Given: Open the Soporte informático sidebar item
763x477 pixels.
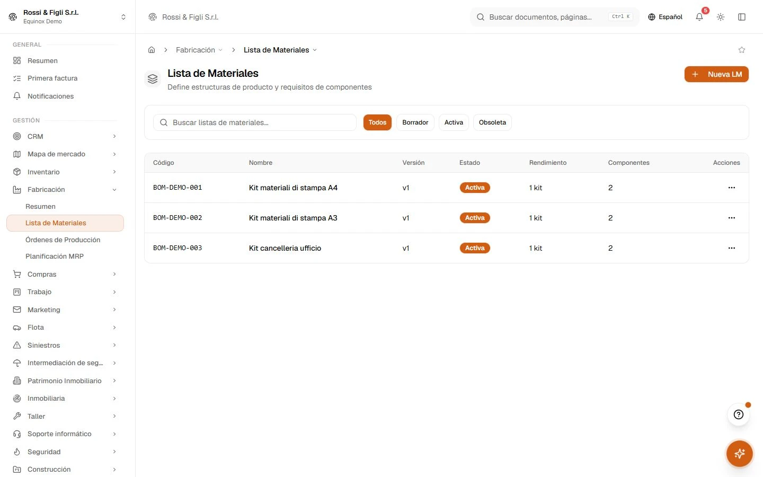Looking at the screenshot, I should tap(65, 434).
